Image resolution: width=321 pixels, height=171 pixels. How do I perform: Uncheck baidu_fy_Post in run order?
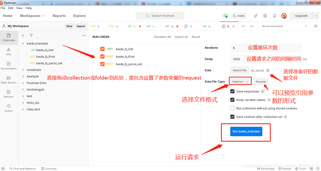click(x=102, y=56)
